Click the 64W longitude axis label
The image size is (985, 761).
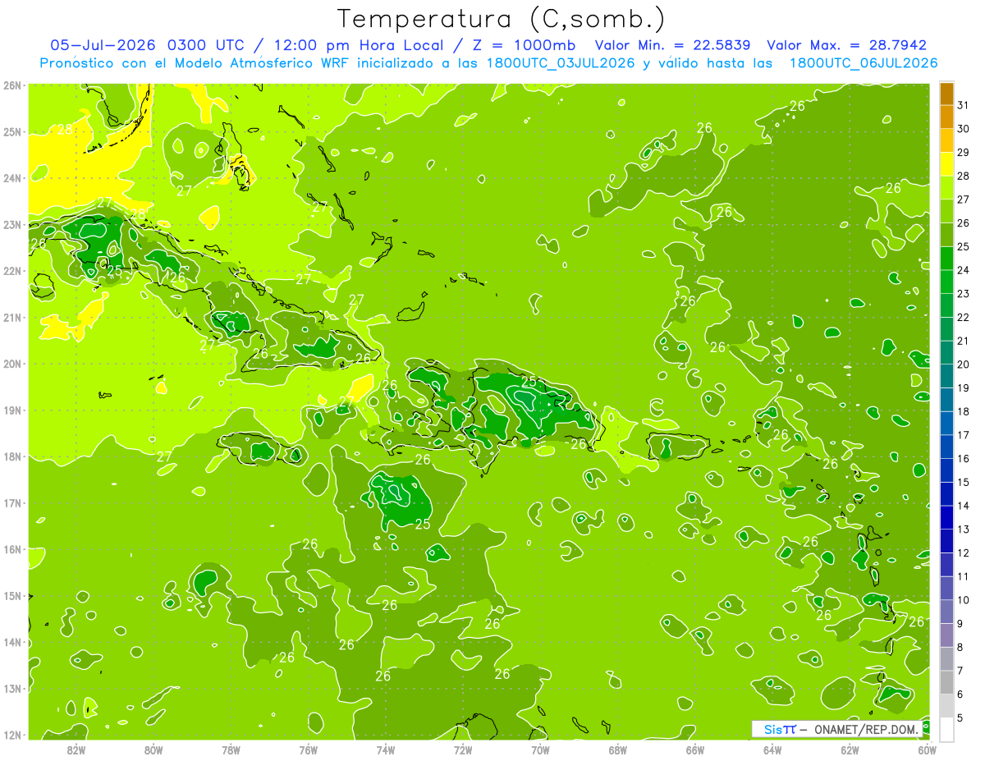pos(772,750)
